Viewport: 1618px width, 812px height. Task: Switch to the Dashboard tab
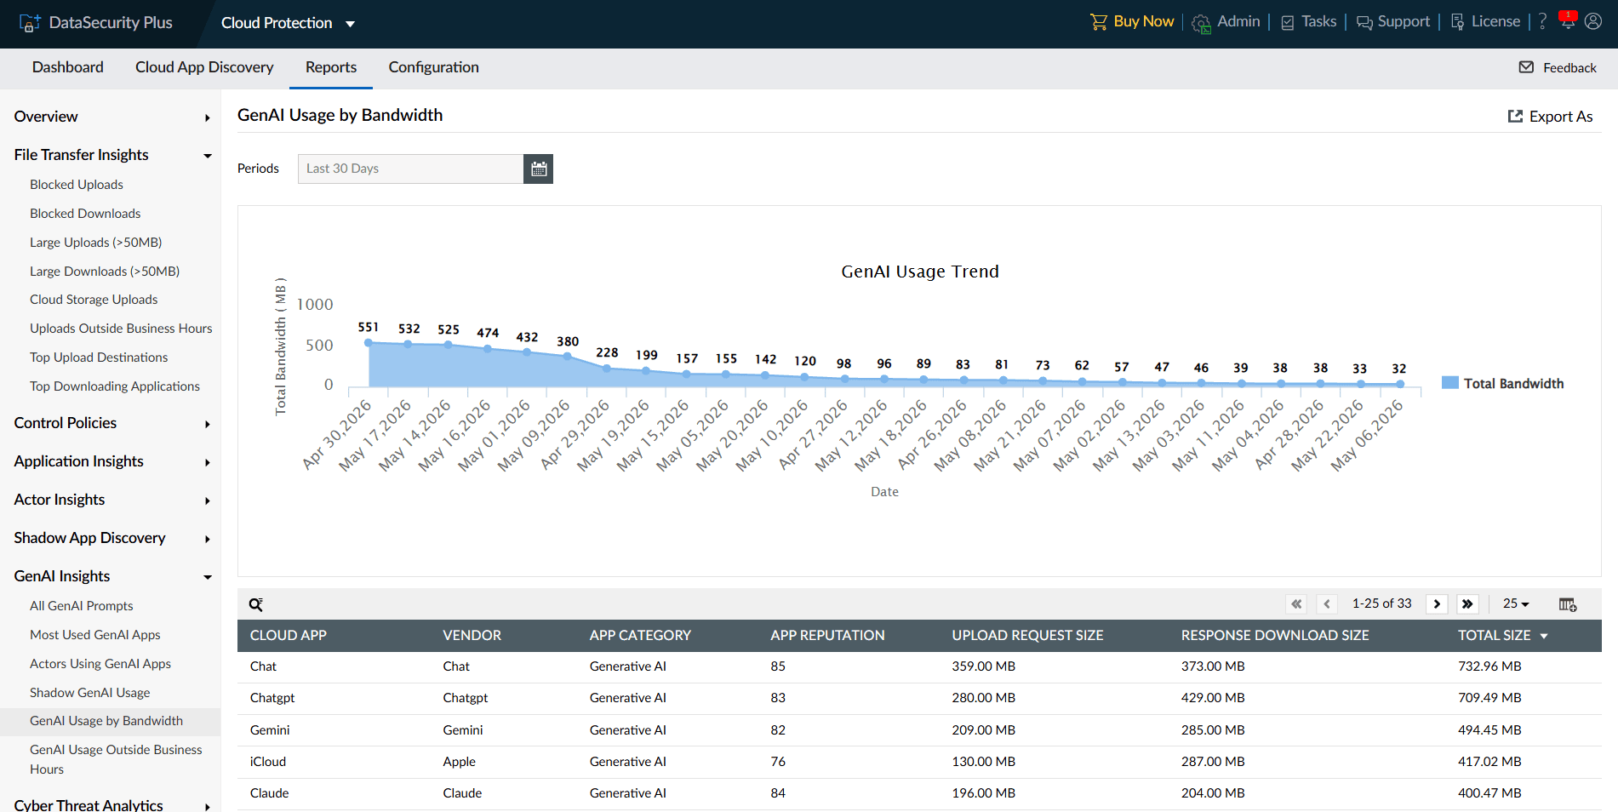click(68, 67)
